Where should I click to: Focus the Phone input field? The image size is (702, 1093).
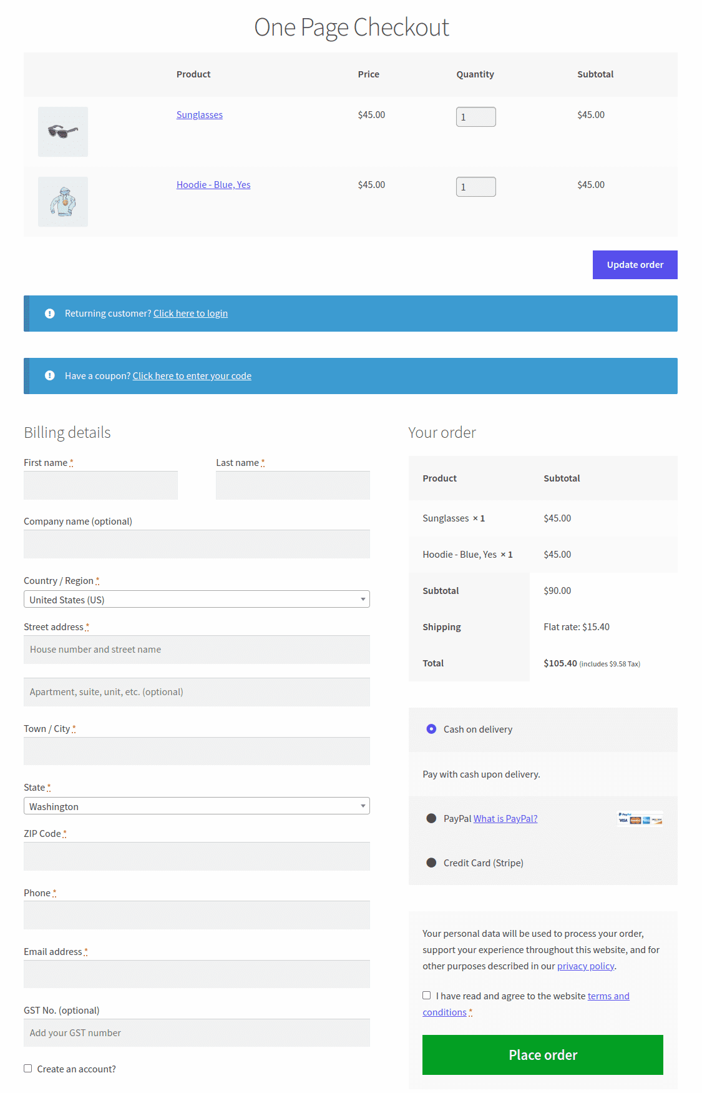pyautogui.click(x=197, y=915)
